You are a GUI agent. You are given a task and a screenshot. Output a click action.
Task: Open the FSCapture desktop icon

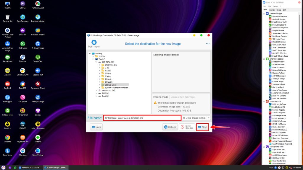pos(22,99)
